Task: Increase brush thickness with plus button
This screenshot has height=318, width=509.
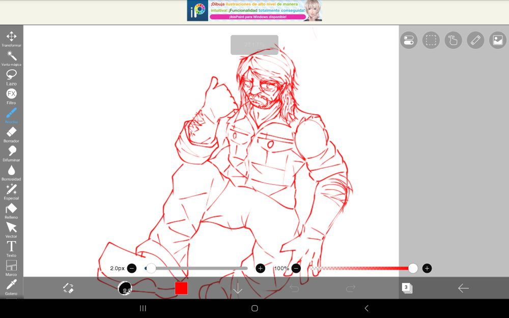Action: coord(260,268)
